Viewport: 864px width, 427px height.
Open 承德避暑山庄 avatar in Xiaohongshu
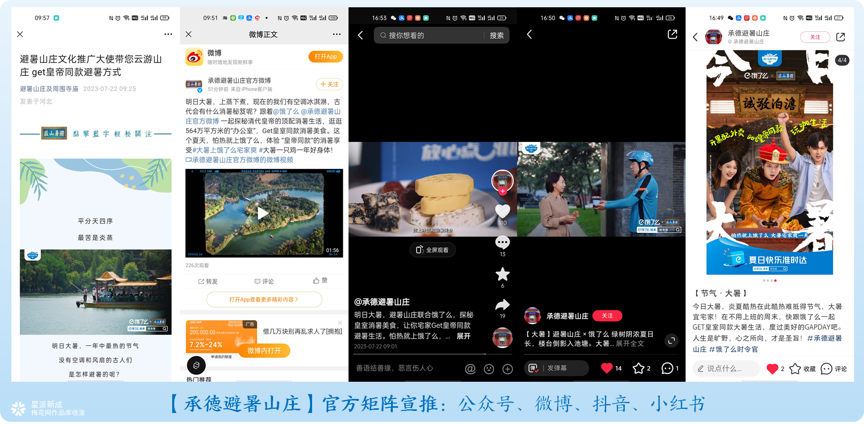pyautogui.click(x=714, y=37)
